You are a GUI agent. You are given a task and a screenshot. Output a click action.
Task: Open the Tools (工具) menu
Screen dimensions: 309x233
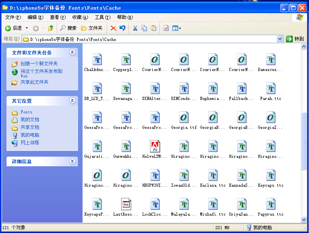coord(103,17)
